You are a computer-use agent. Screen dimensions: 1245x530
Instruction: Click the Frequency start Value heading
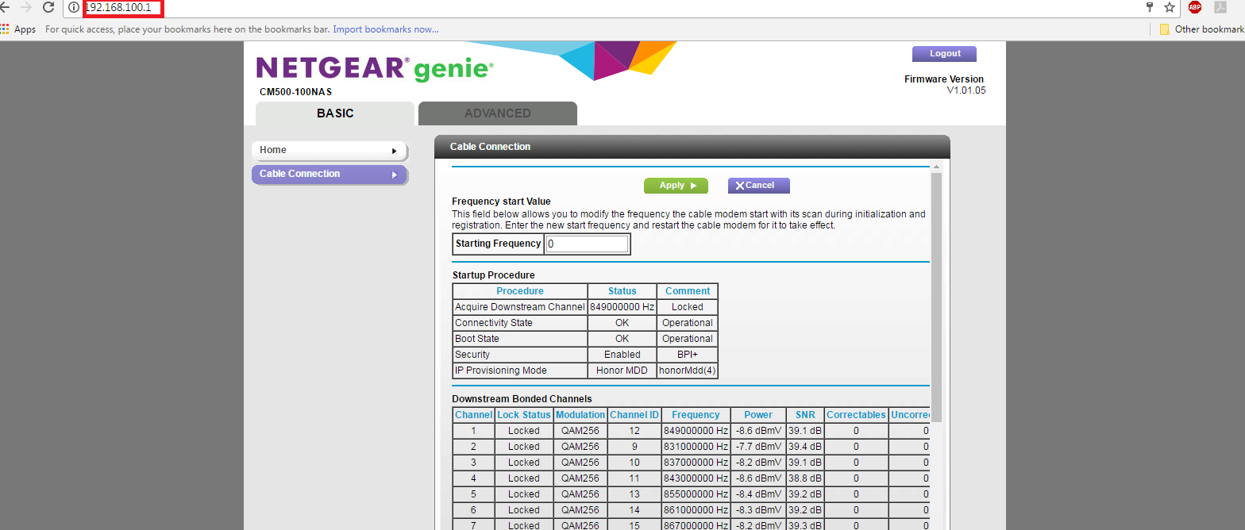pos(501,202)
